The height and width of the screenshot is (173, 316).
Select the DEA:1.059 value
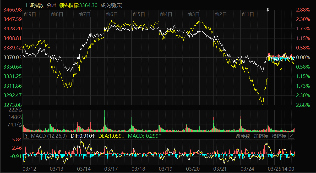click(x=111, y=136)
